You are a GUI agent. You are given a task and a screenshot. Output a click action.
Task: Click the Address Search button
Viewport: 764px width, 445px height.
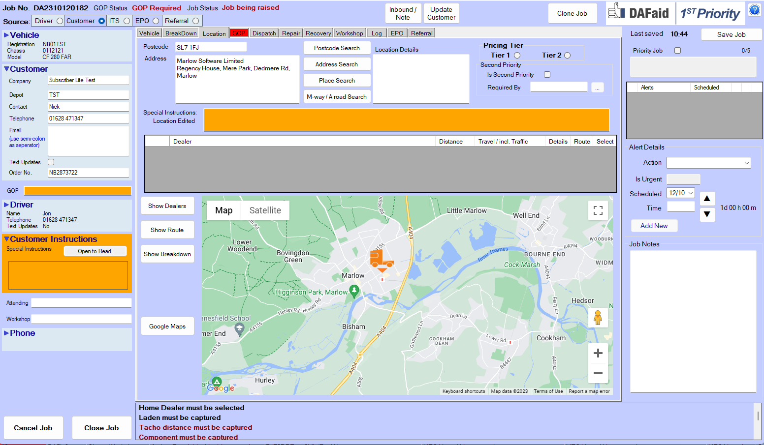click(x=337, y=64)
